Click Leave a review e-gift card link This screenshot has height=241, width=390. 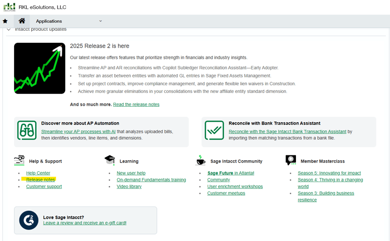click(85, 223)
